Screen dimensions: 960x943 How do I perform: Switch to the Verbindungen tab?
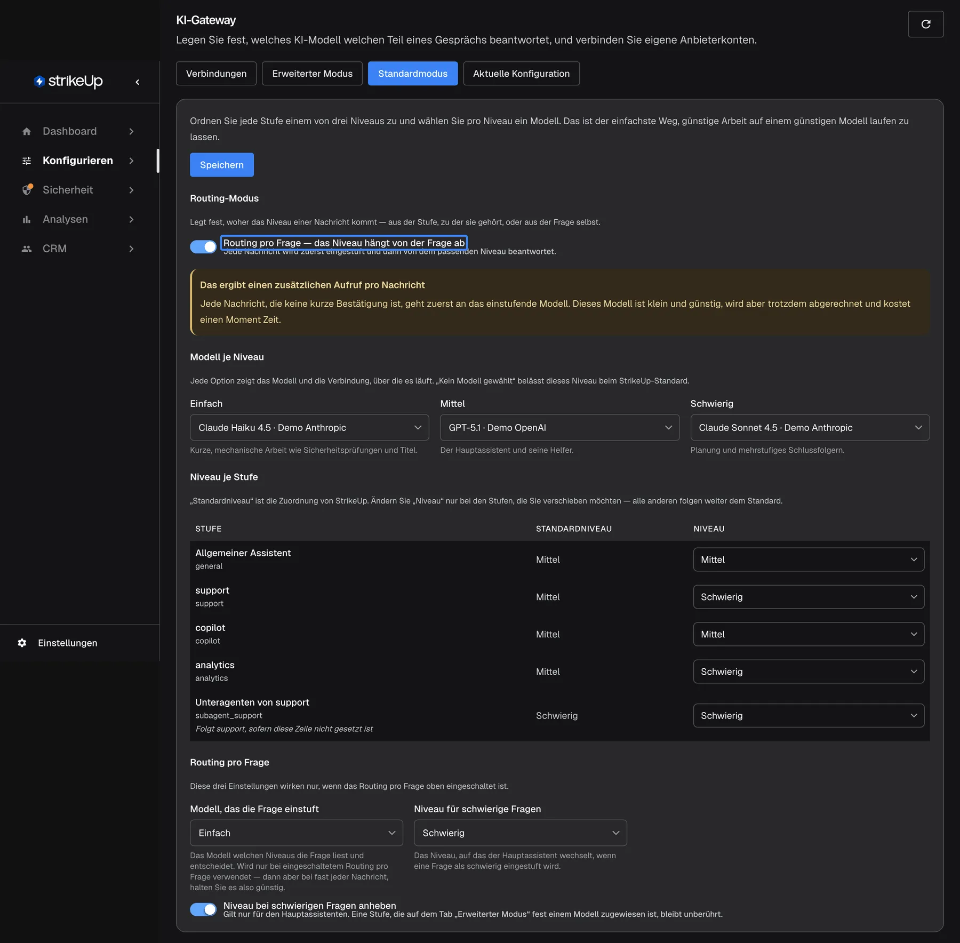click(x=216, y=74)
